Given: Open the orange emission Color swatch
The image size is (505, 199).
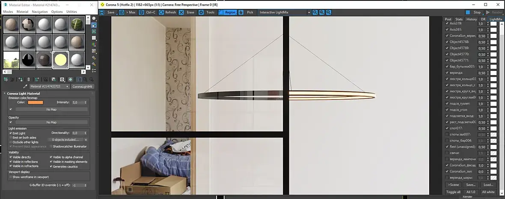Looking at the screenshot, I should click(36, 102).
